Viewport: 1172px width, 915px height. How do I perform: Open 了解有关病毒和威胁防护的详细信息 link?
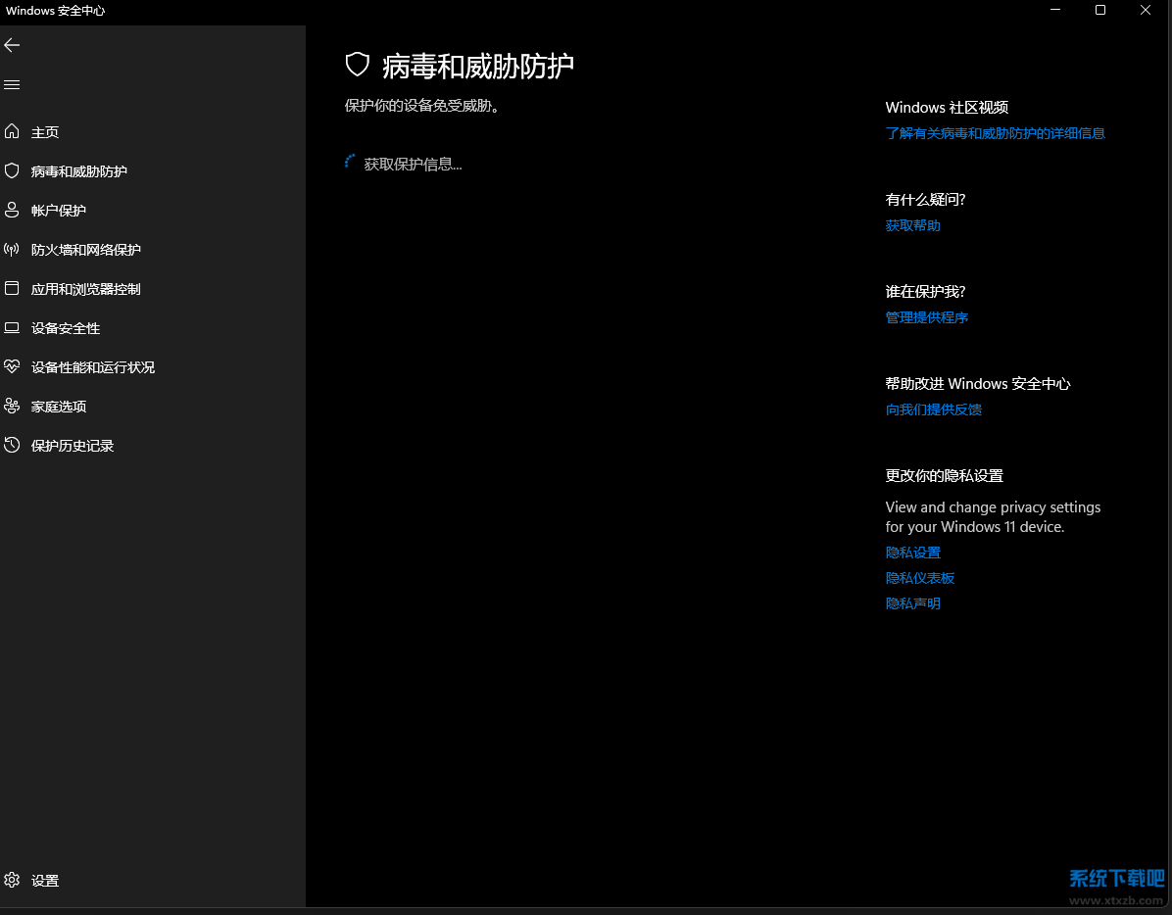click(995, 132)
